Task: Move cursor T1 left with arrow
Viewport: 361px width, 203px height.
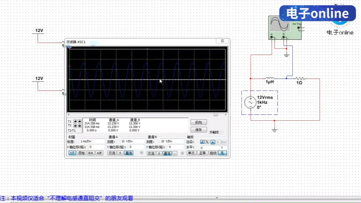Action: [75, 122]
